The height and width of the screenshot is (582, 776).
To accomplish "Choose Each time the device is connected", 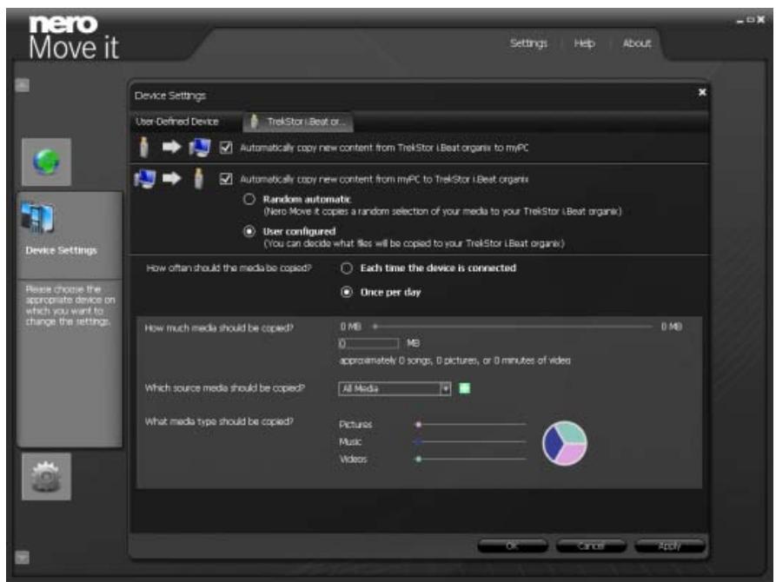I will coord(347,268).
